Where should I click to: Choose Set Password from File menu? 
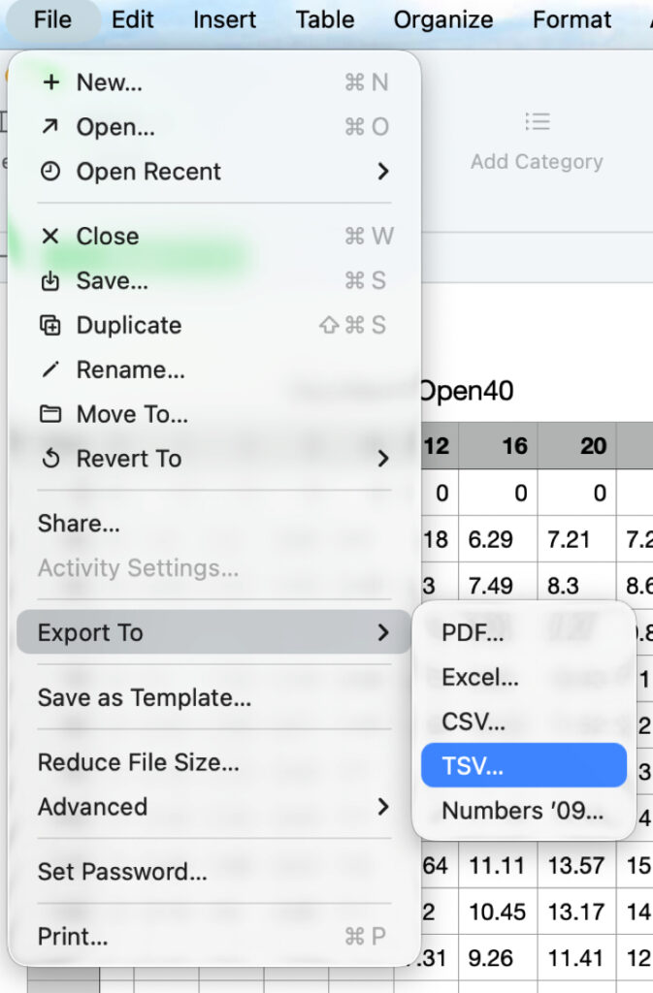(122, 872)
